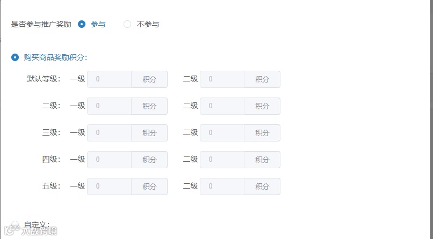433x239 pixels.
Task: Click the 五级 row 一级 points input
Action: pyautogui.click(x=110, y=186)
